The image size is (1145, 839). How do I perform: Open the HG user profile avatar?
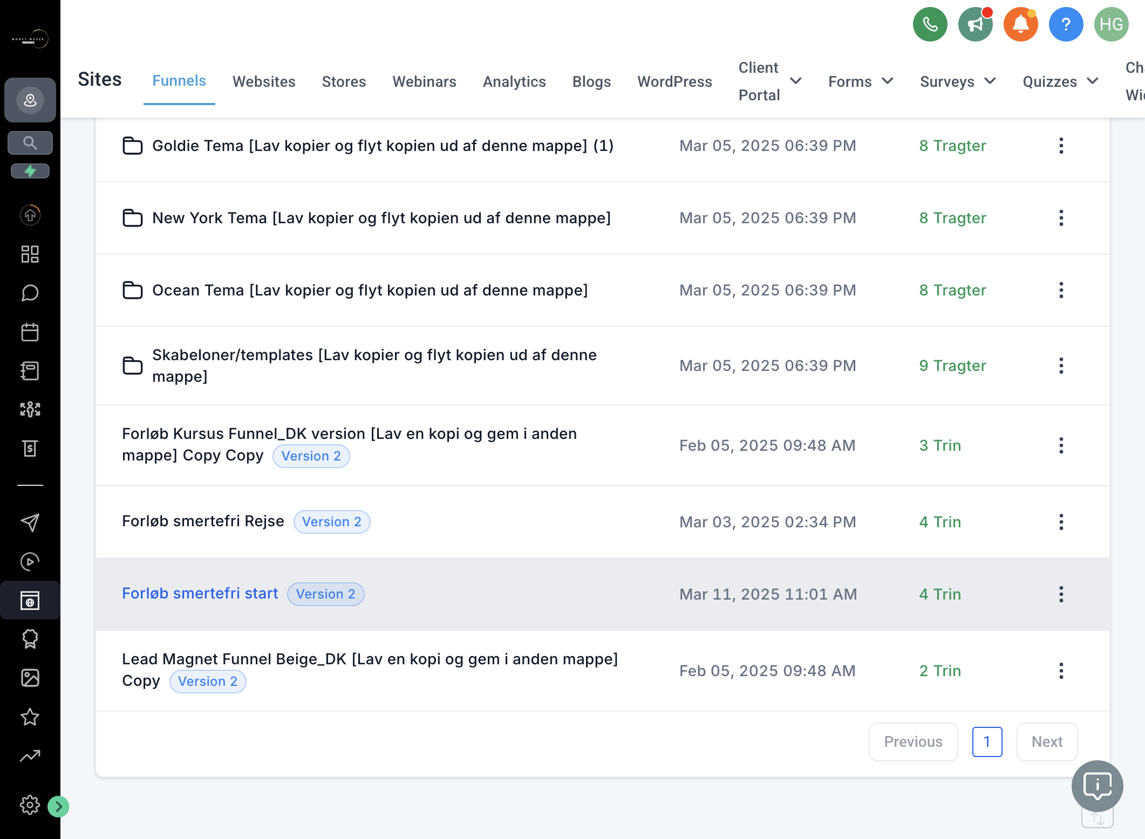[x=1111, y=24]
